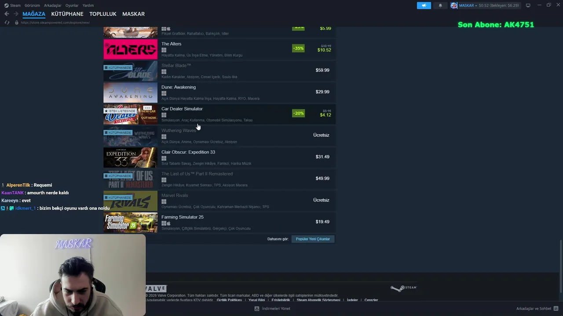Screen dimensions: 563x316
Task: Click the $19.49 Farming Simulator price
Action: pos(322,222)
